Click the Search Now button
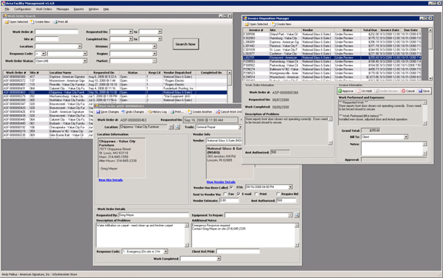This screenshot has height=278, width=443. [185, 44]
